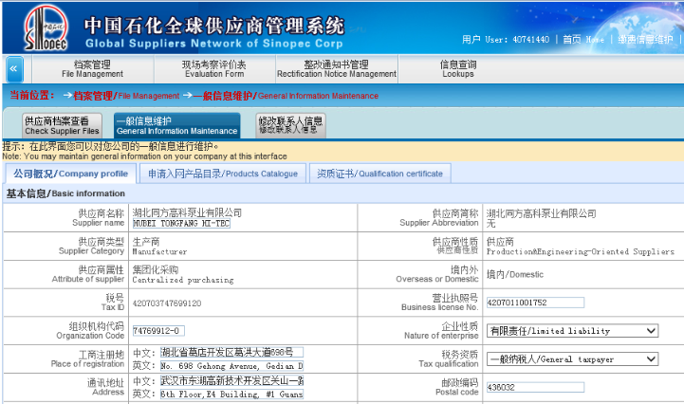Click the Home link in header
The height and width of the screenshot is (404, 684).
(583, 40)
